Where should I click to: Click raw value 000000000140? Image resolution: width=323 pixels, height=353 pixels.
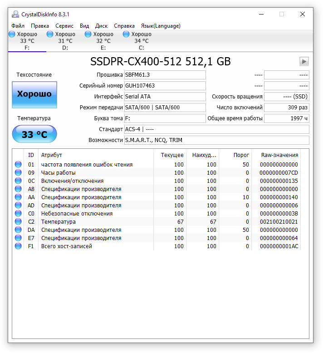pyautogui.click(x=279, y=197)
